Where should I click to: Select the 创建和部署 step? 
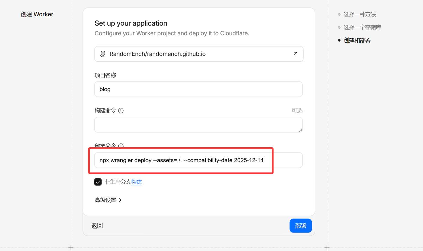(x=357, y=40)
